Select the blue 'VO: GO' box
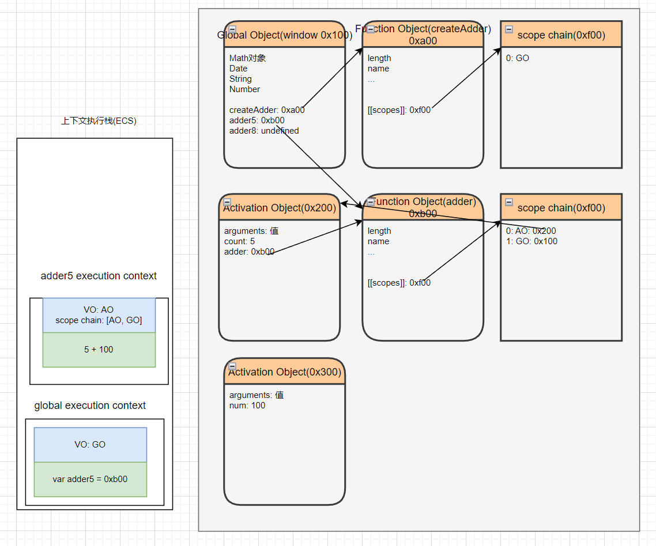 [91, 445]
